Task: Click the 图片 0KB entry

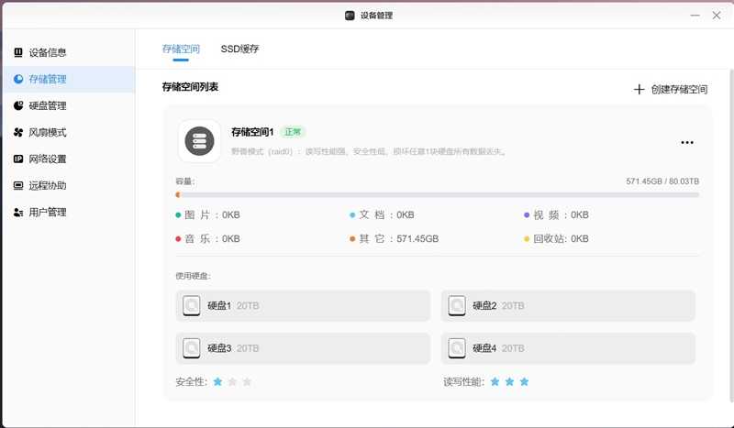Action: coord(208,215)
